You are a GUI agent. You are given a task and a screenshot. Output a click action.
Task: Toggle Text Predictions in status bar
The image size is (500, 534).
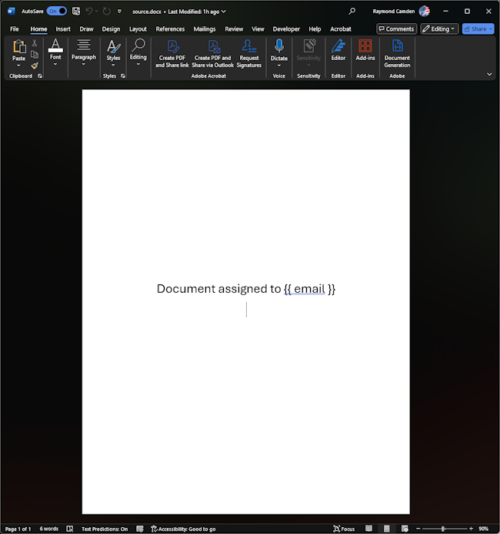(x=105, y=529)
